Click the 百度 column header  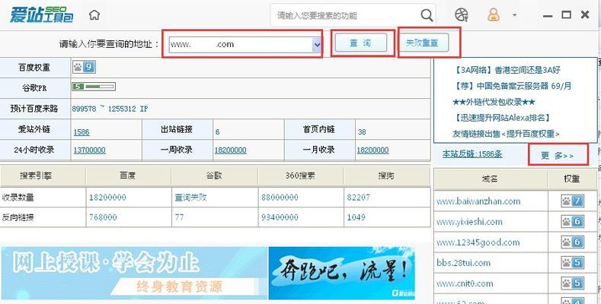[x=128, y=176]
